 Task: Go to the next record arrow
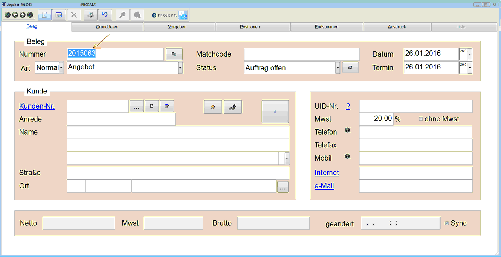tap(23, 15)
